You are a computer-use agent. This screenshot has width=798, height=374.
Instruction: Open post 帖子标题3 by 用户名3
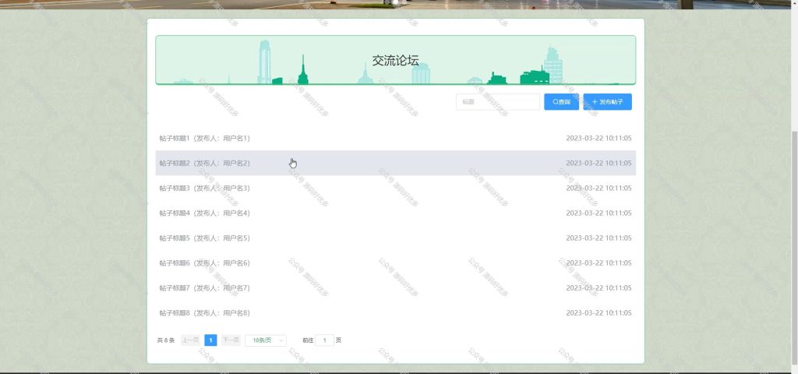click(x=395, y=188)
